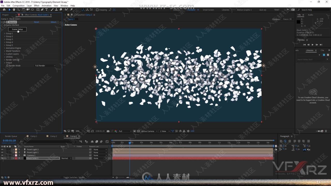Select the Selection (arrow) tool
Viewport: 331px width, 186px height.
click(x=10, y=10)
